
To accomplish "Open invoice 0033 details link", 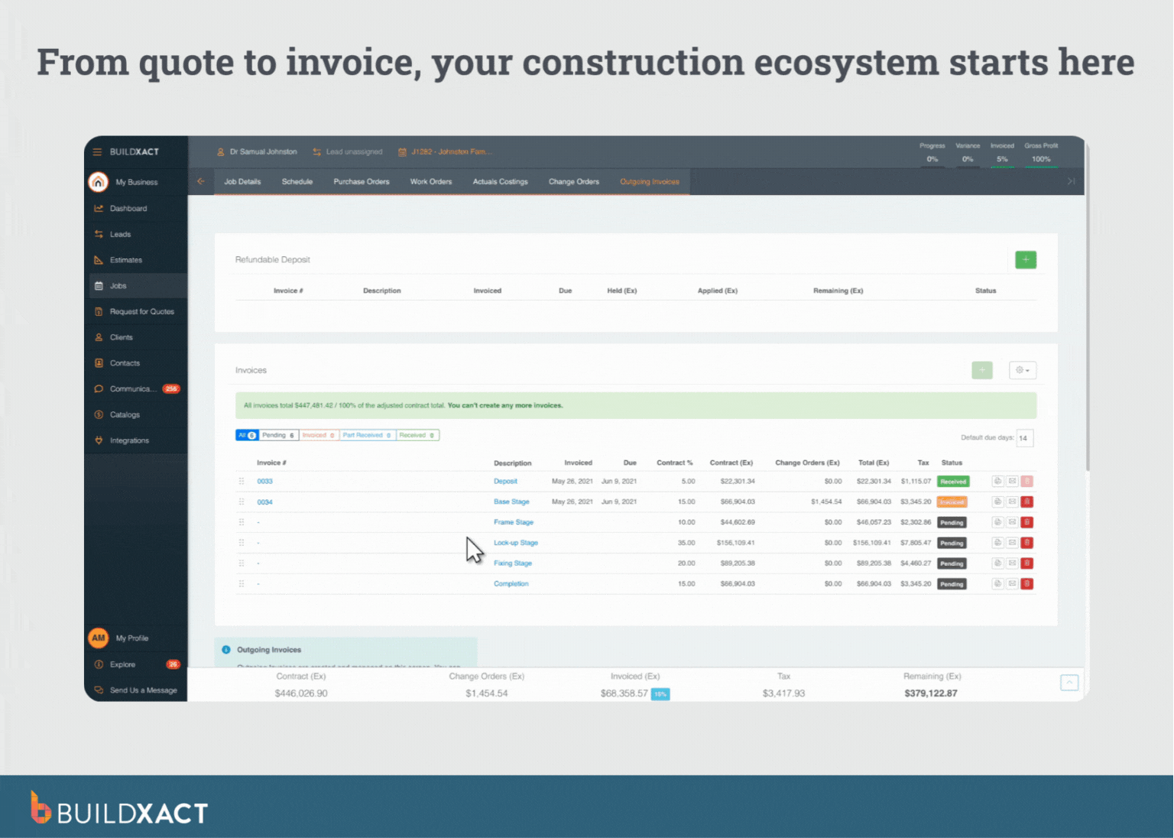I will (264, 481).
